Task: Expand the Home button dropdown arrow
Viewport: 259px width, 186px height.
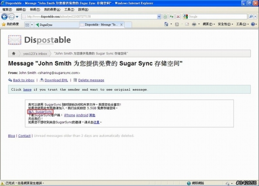Action: pyautogui.click(x=171, y=24)
